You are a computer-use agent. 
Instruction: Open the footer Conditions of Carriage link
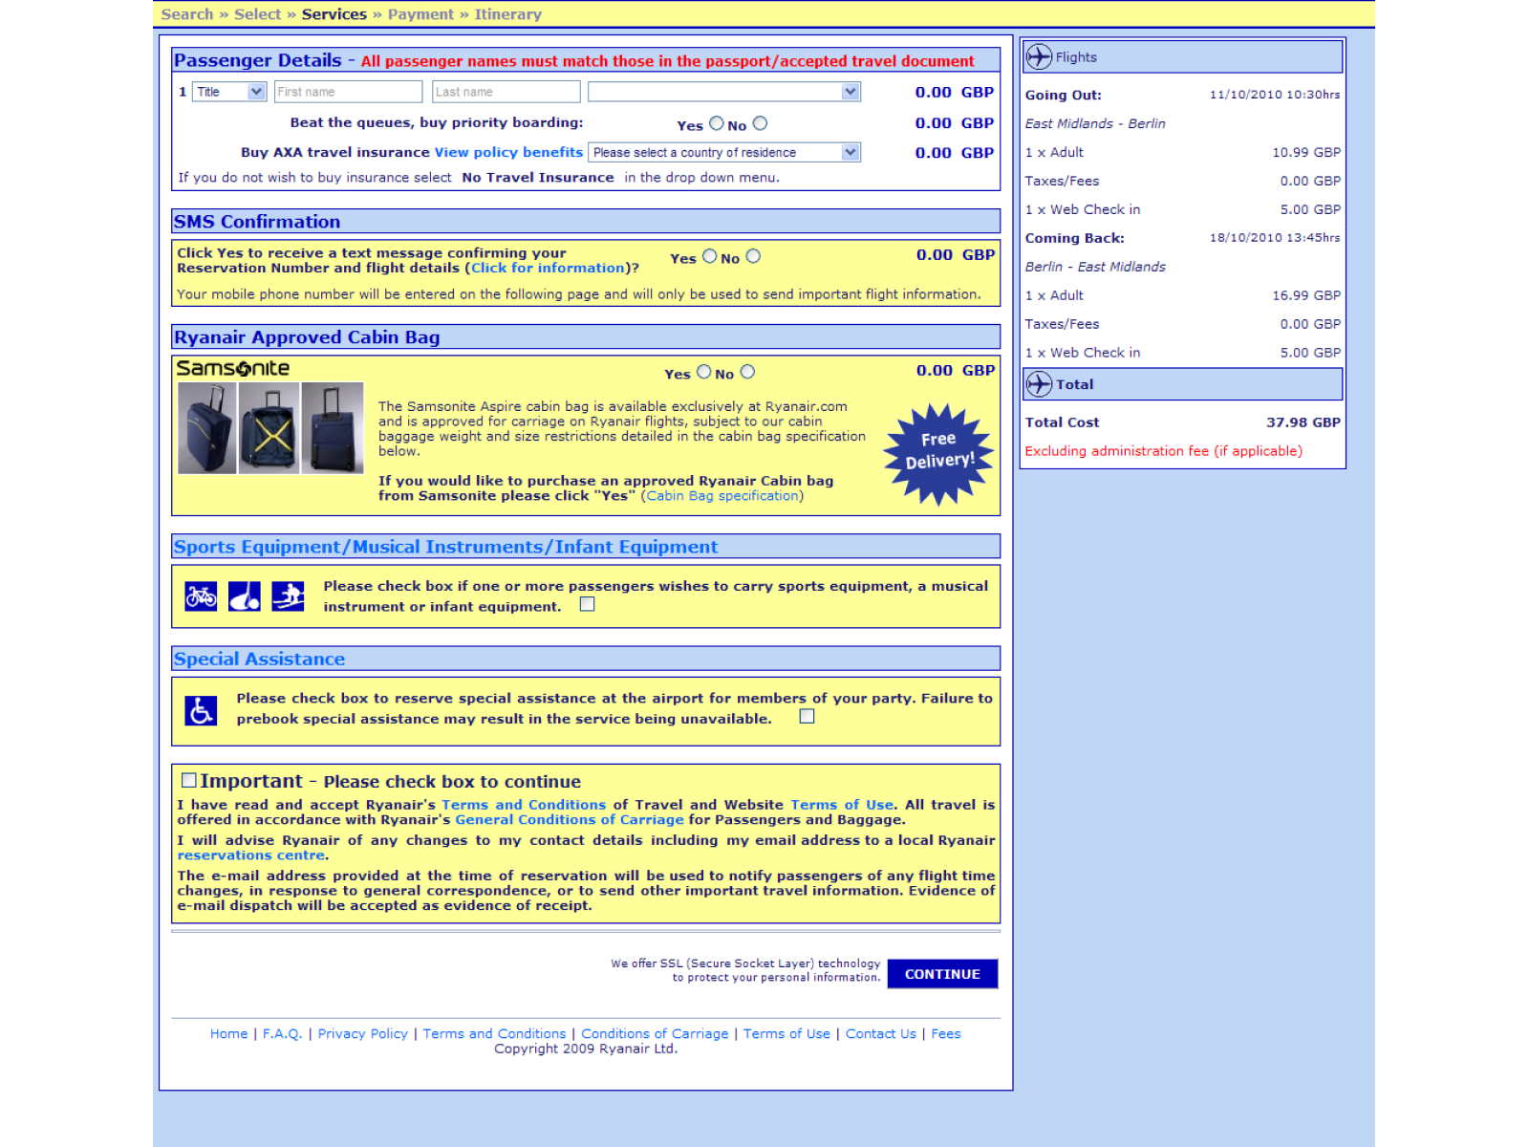coord(655,1034)
